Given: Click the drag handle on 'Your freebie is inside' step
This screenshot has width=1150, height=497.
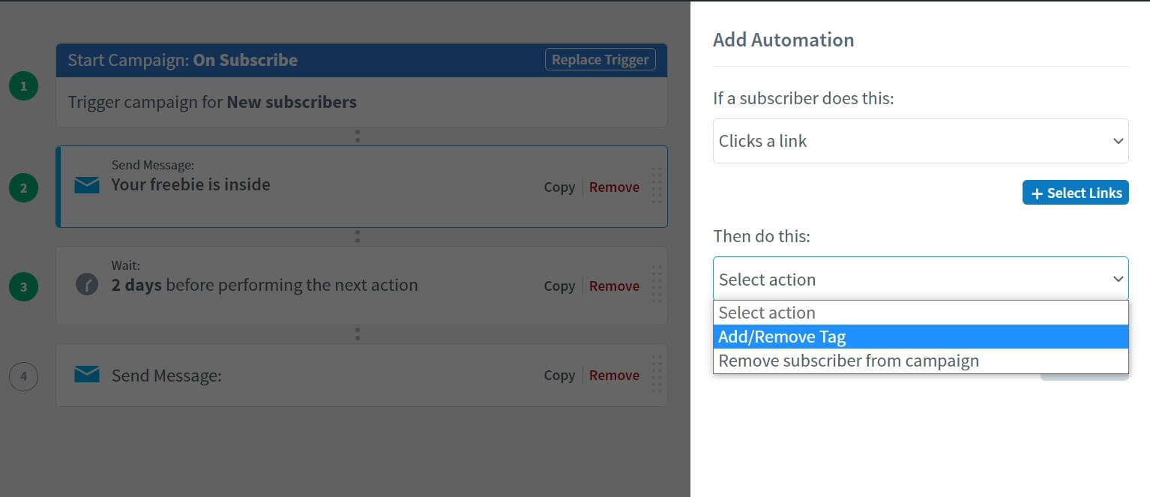Looking at the screenshot, I should (657, 187).
